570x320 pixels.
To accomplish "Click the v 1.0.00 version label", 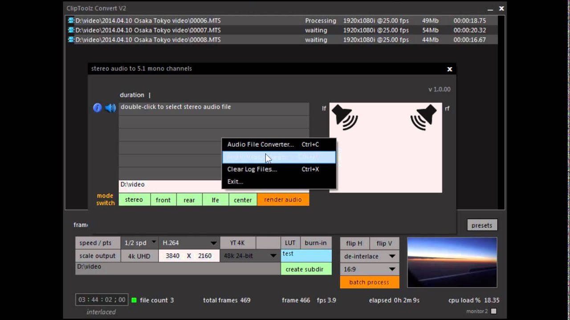I will point(440,89).
